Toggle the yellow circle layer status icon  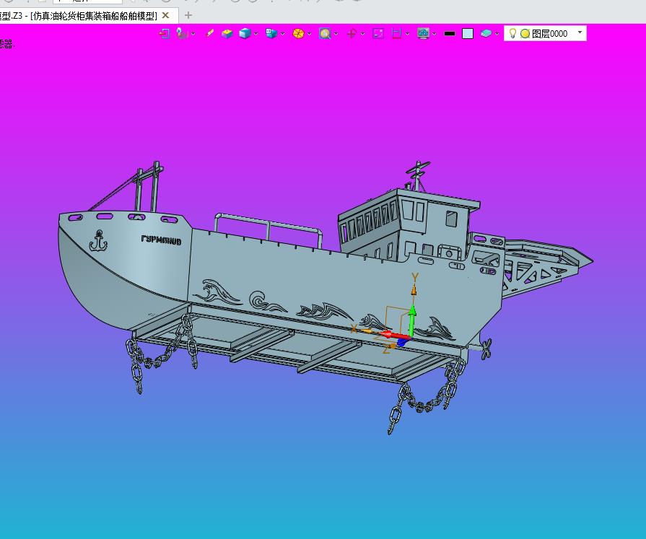(x=525, y=33)
